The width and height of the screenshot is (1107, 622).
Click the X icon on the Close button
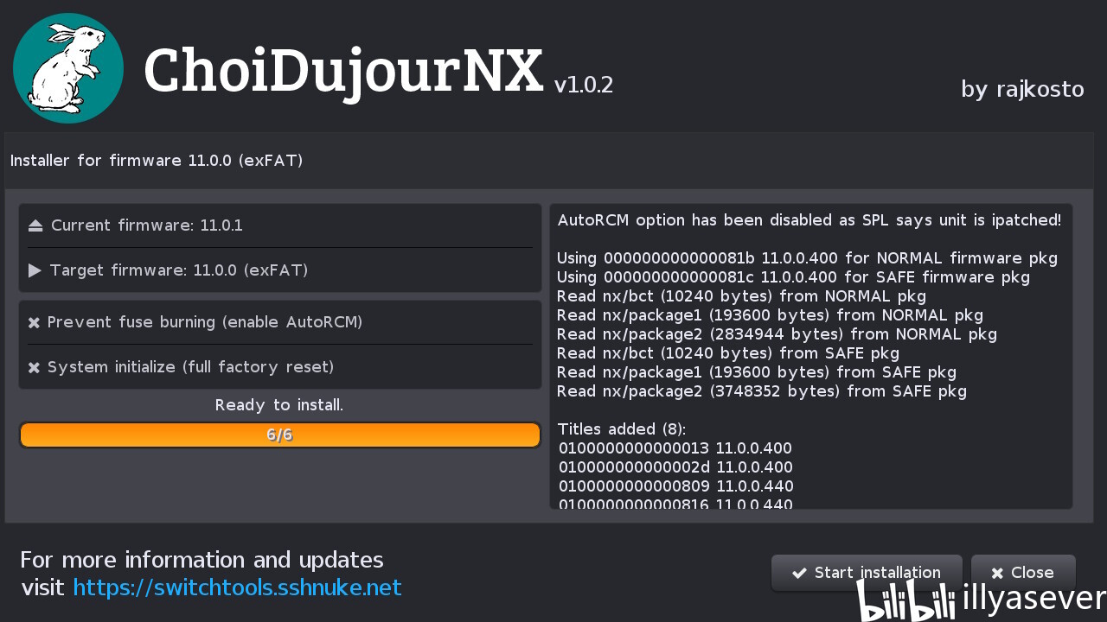(997, 573)
